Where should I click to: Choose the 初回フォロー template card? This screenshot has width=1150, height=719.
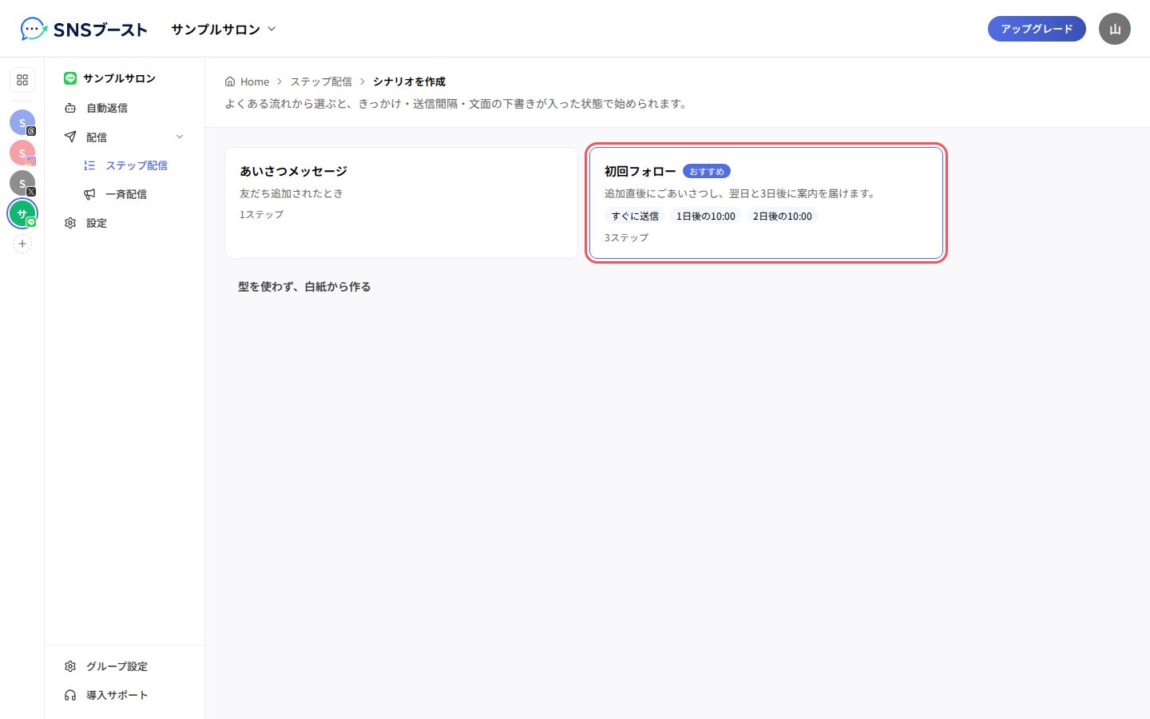coord(767,203)
